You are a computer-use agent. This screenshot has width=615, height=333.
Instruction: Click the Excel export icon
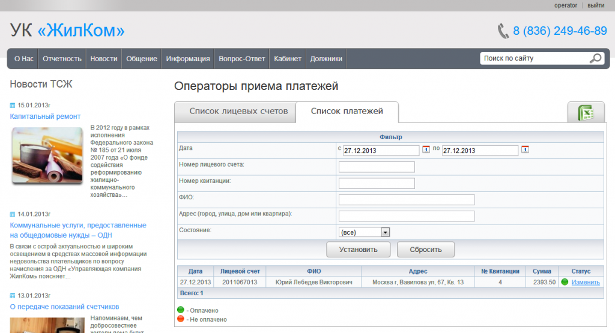click(585, 113)
